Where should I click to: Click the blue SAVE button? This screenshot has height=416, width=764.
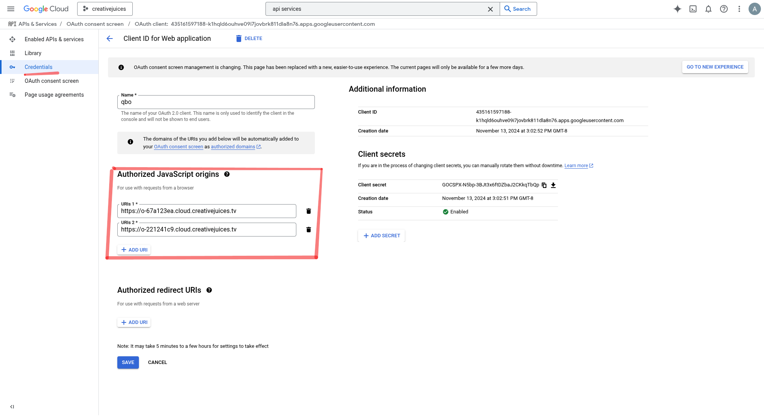pyautogui.click(x=128, y=362)
